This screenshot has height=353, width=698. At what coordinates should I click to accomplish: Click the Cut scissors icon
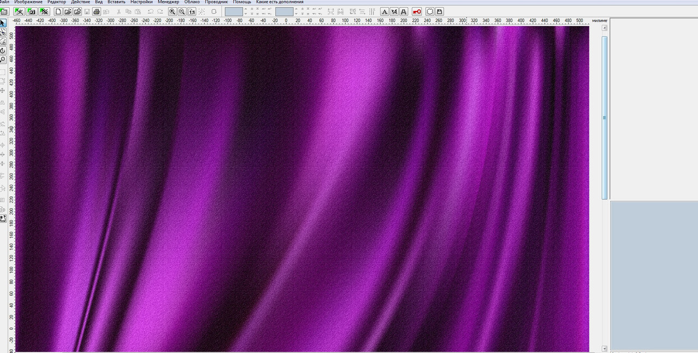coord(119,11)
